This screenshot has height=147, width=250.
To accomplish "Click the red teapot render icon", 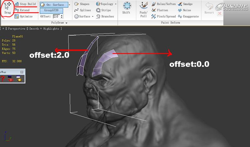I will click(11, 79).
